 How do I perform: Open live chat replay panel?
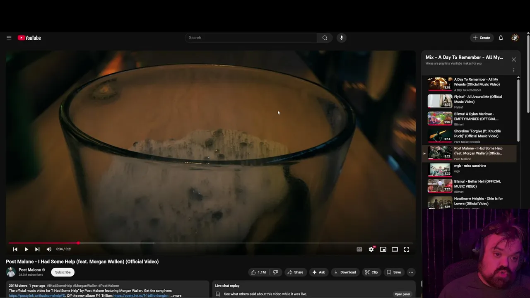pos(402,294)
